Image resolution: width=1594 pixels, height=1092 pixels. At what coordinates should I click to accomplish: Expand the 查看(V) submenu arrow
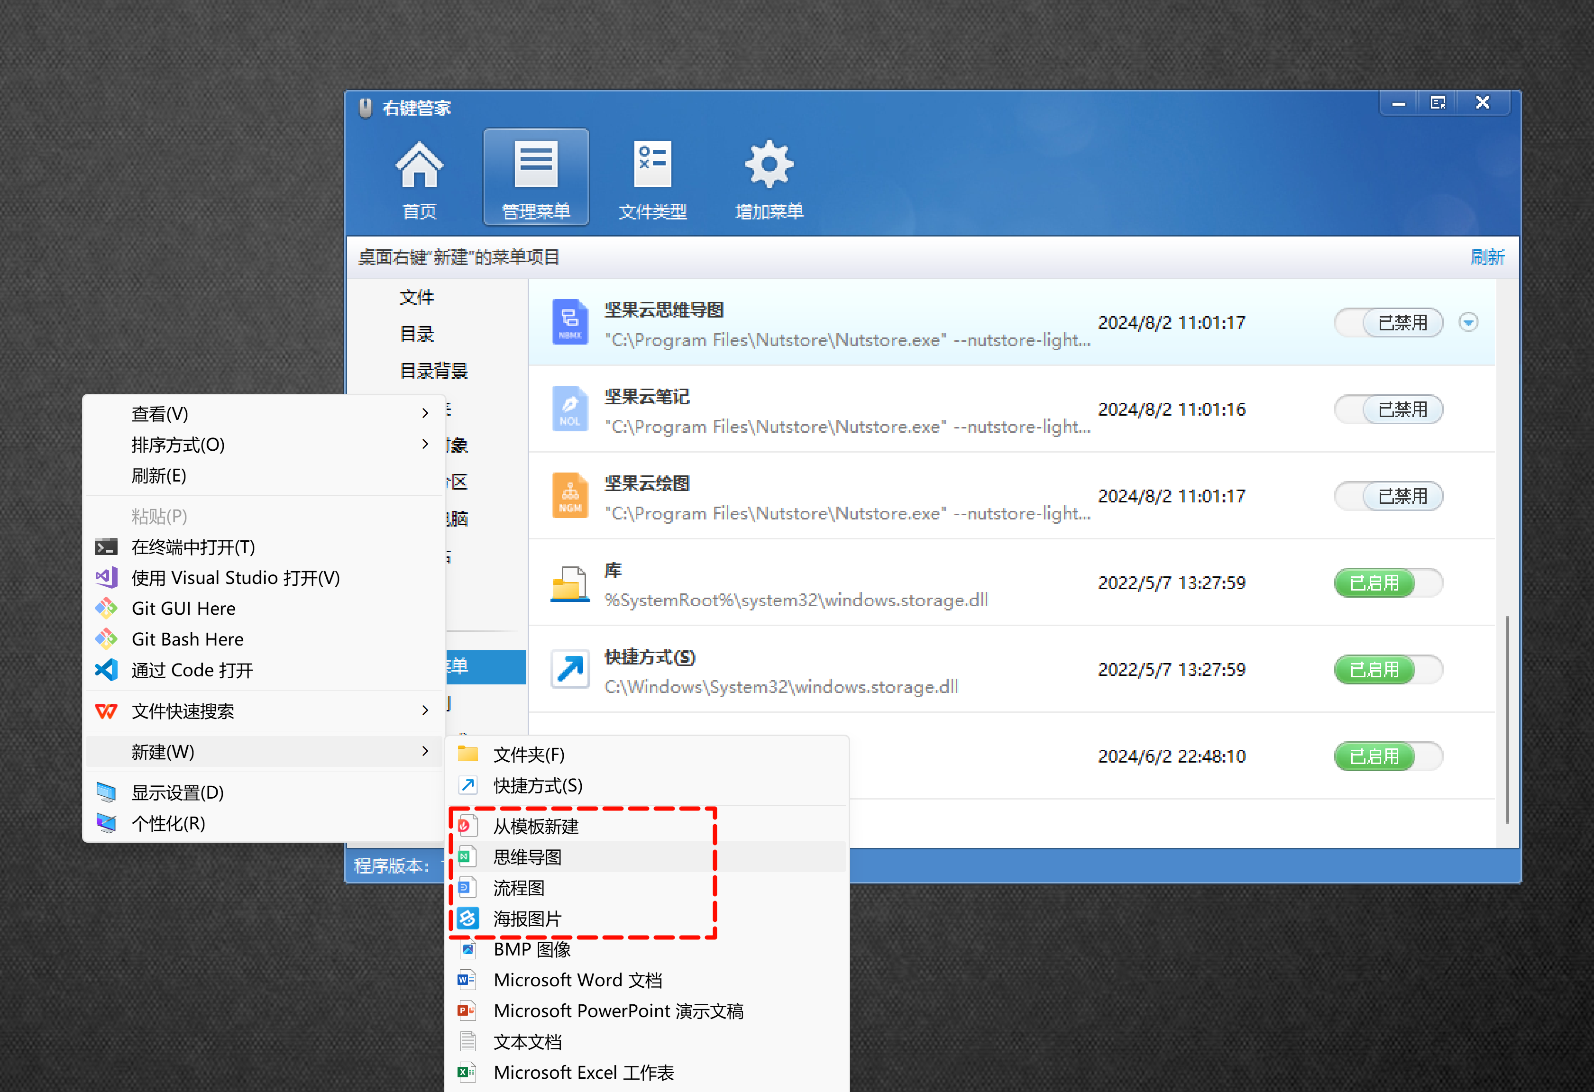coord(425,413)
